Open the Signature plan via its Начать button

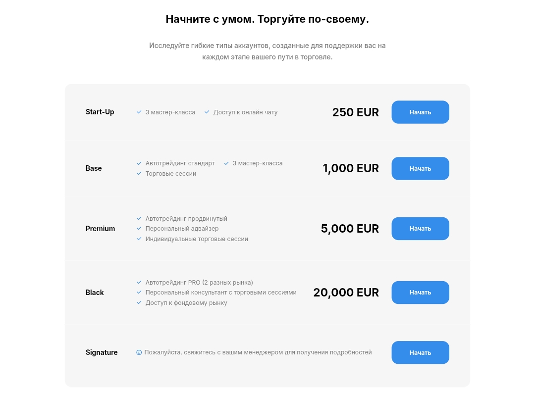[420, 352]
